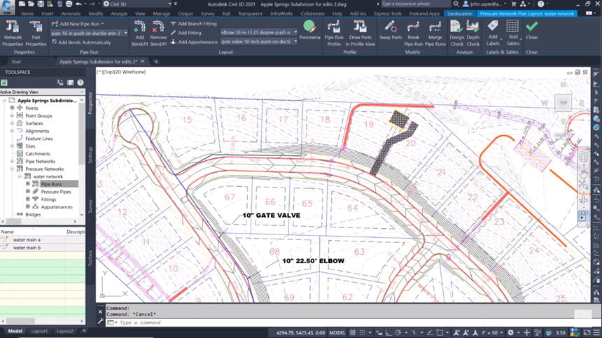Toggle MODEL space button in status bar
The width and height of the screenshot is (602, 338).
coord(337,332)
